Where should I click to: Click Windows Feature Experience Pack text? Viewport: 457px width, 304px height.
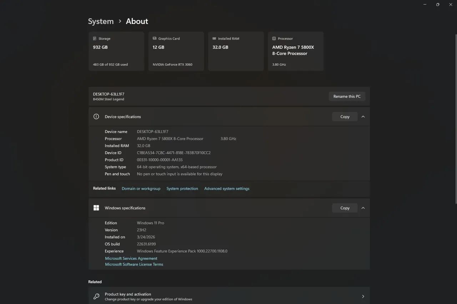[182, 251]
